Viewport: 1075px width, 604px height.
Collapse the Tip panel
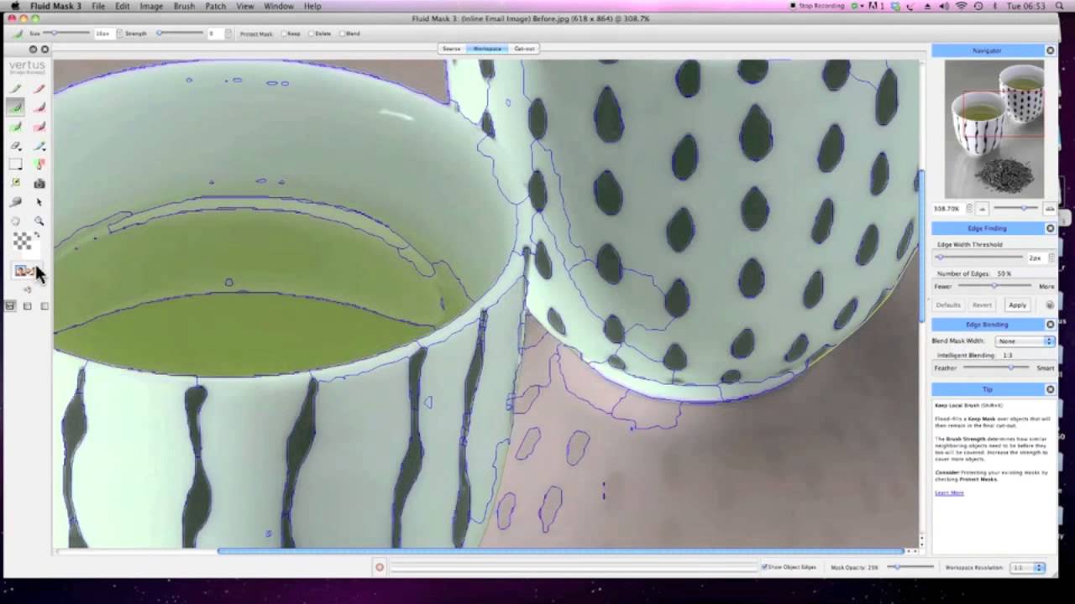[x=1050, y=389]
